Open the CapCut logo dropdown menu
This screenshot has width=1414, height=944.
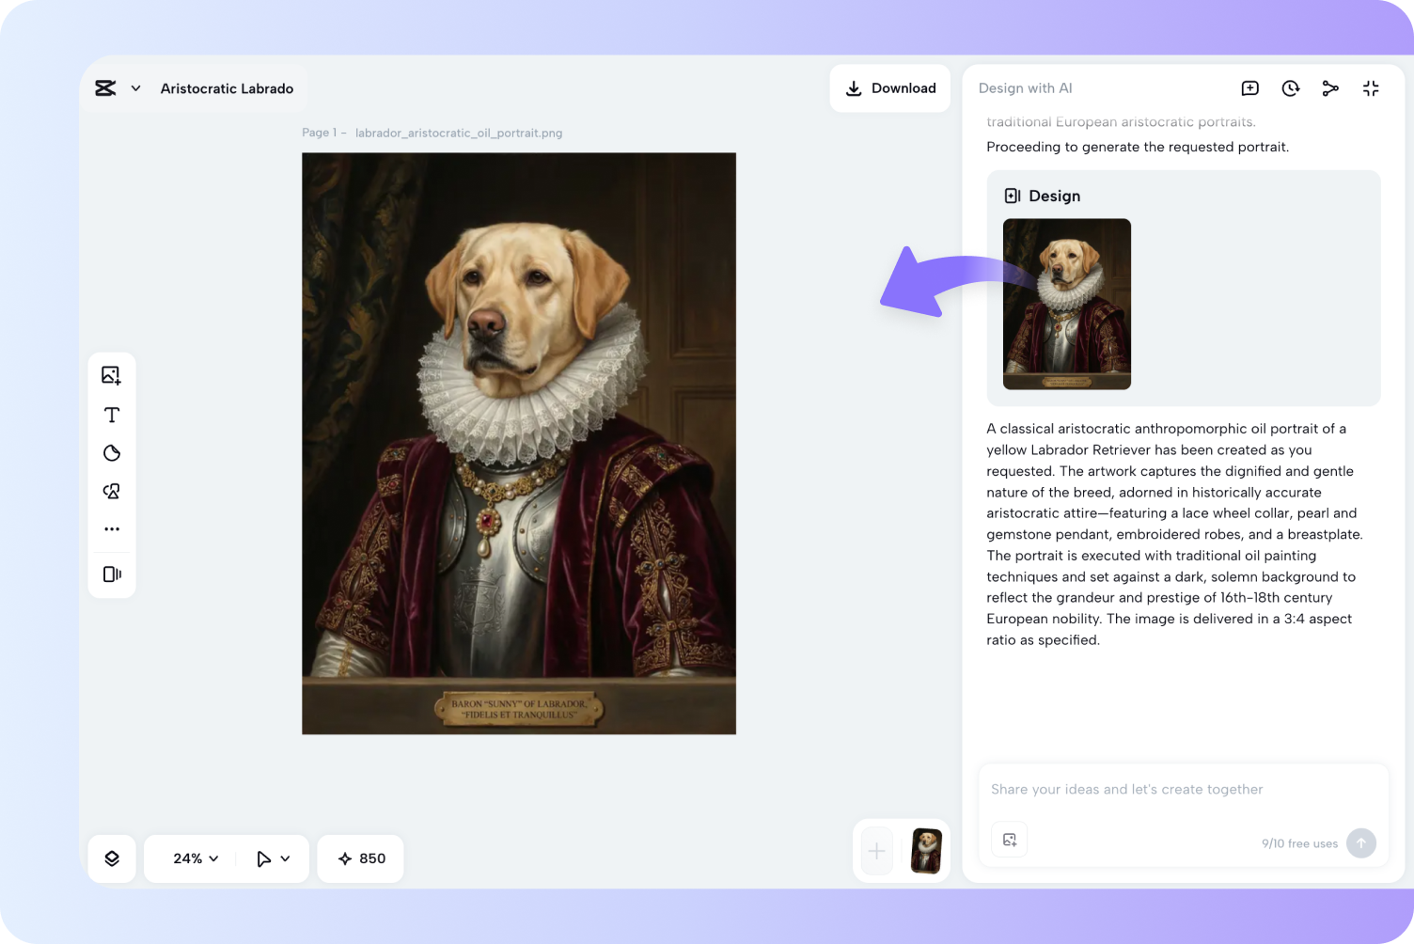[117, 87]
